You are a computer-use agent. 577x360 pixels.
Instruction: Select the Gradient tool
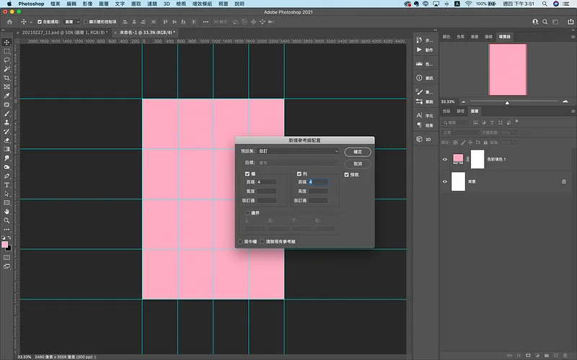pos(6,149)
